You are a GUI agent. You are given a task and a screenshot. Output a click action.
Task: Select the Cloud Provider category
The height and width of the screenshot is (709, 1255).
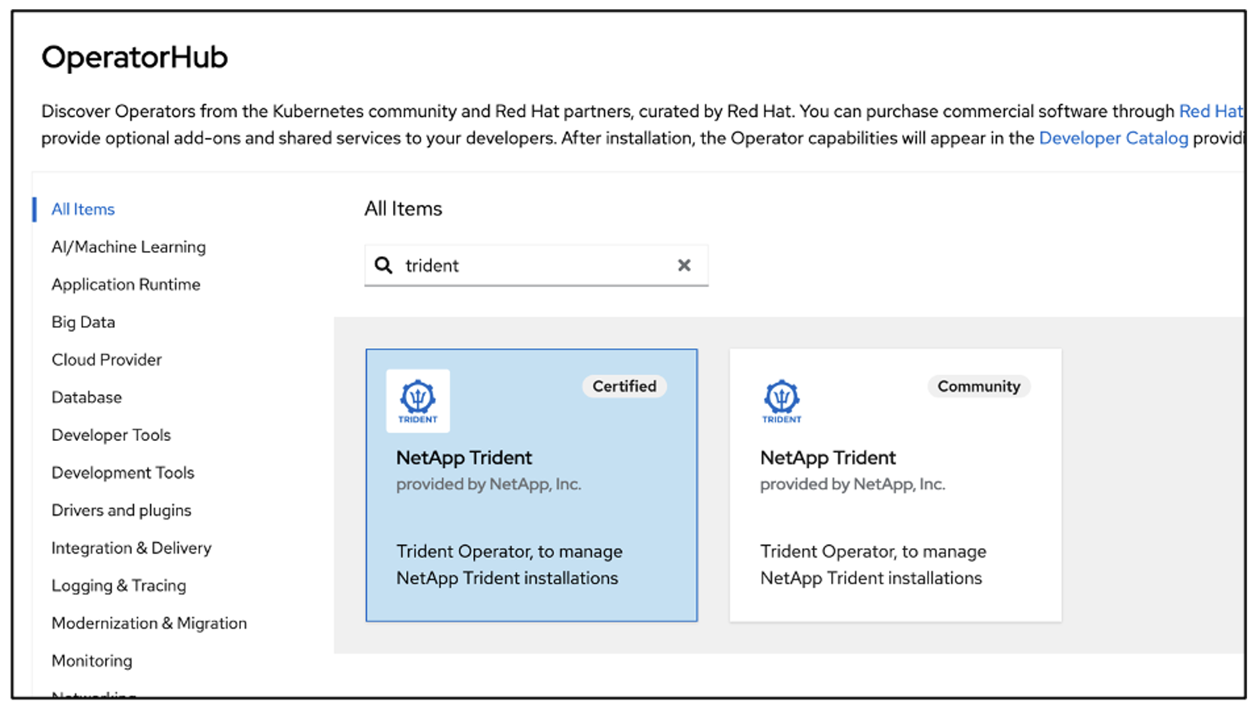point(106,360)
